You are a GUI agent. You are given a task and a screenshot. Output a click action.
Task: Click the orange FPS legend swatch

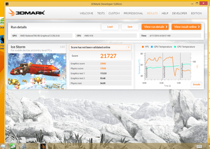(x=143, y=47)
